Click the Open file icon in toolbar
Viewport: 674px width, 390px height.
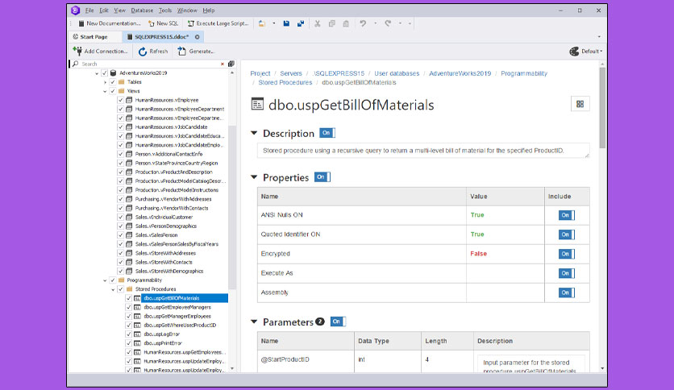[262, 23]
